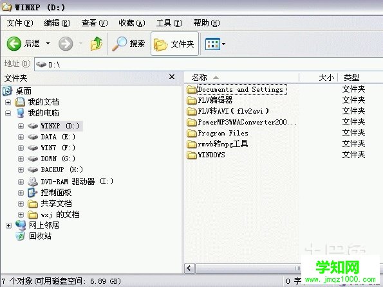383x287 pixels.
Task: Click the horizontal scrollbar thumb
Action: coord(248,268)
